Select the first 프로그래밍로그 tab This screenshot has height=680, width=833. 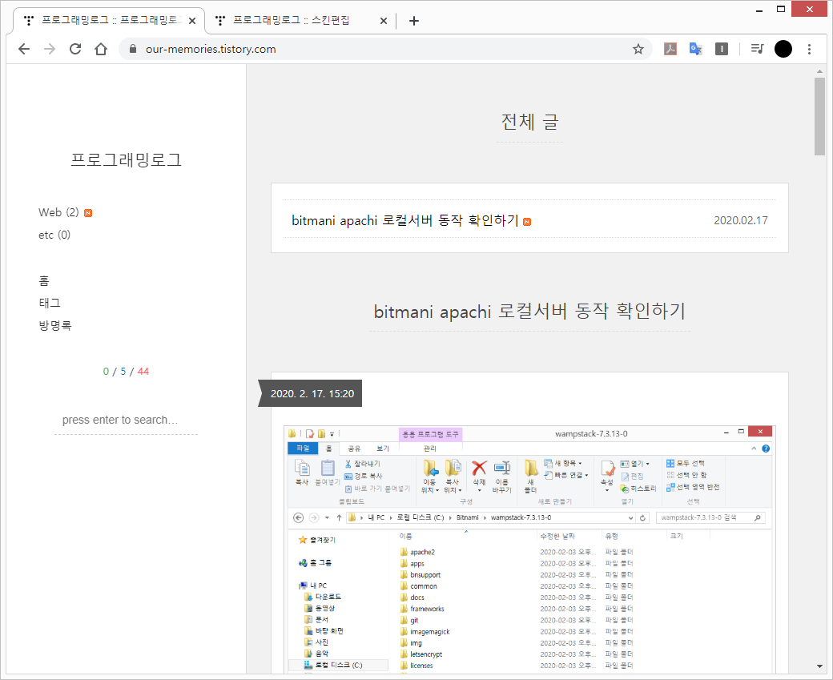pyautogui.click(x=109, y=21)
